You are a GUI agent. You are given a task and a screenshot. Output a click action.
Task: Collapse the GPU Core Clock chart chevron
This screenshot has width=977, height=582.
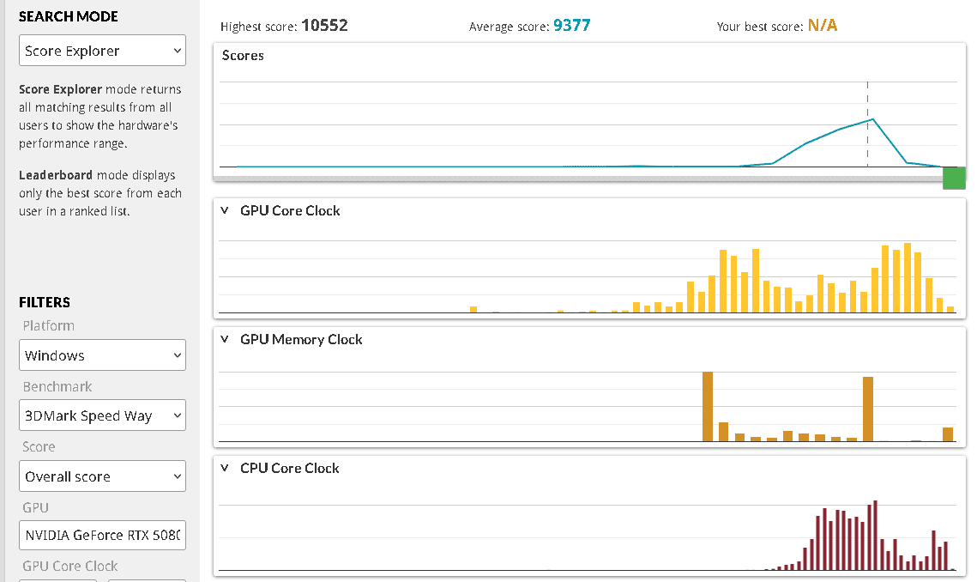tap(225, 210)
